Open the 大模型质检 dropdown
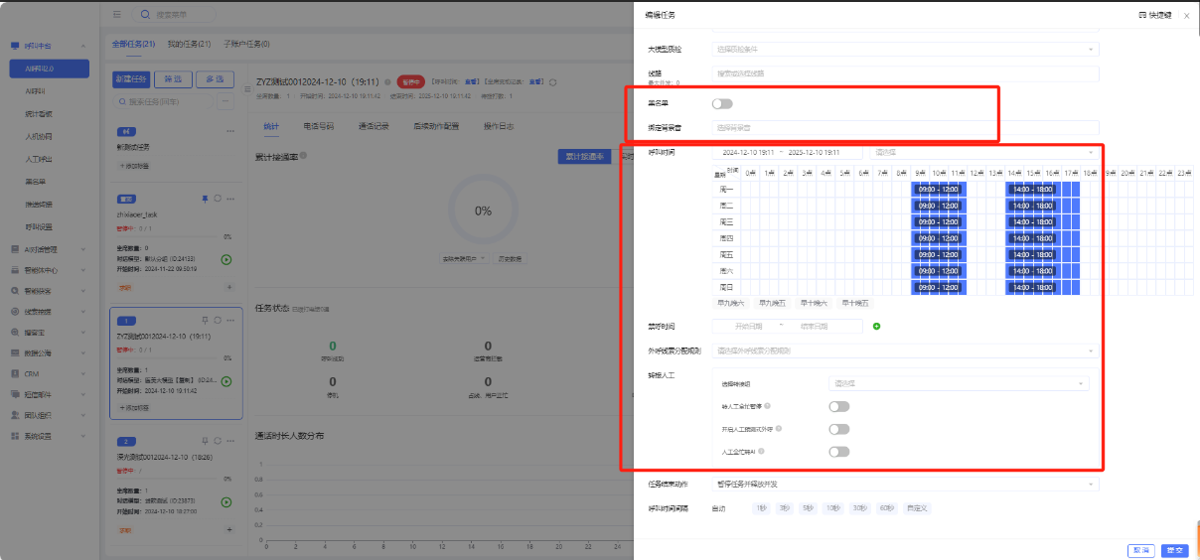Viewport: 1200px width, 560px height. pyautogui.click(x=905, y=49)
